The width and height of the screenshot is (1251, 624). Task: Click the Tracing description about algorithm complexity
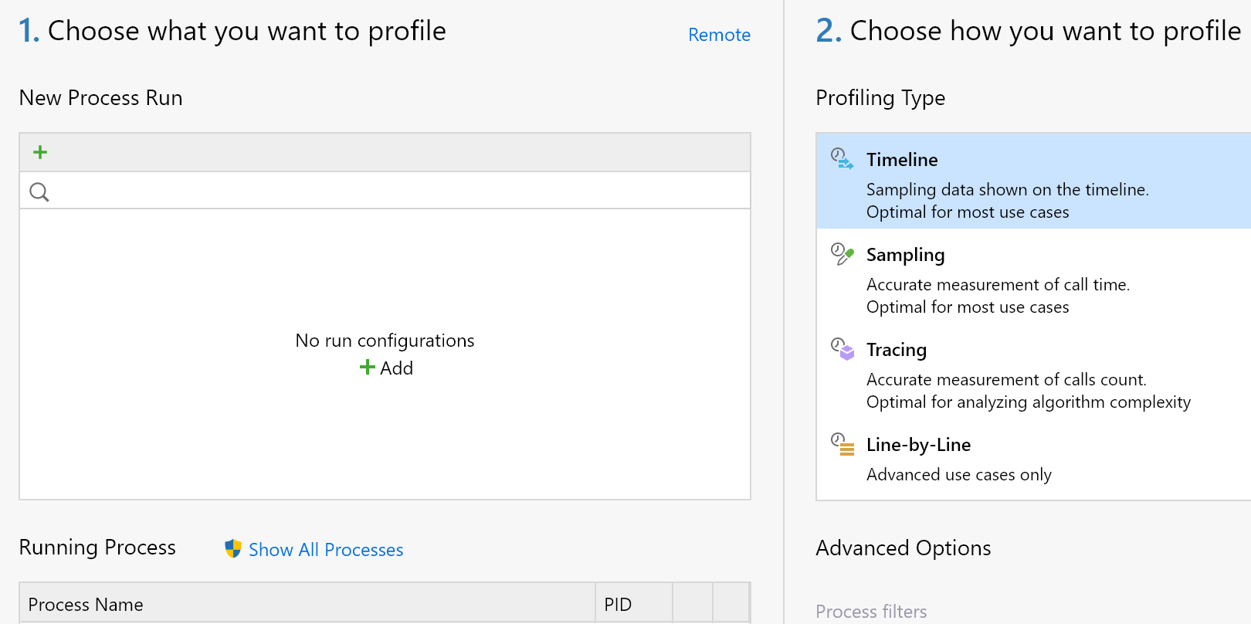pos(1028,402)
